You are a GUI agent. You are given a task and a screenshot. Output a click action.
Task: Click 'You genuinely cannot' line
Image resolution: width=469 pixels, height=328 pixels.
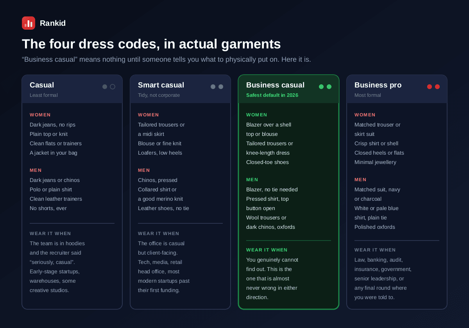pos(272,260)
